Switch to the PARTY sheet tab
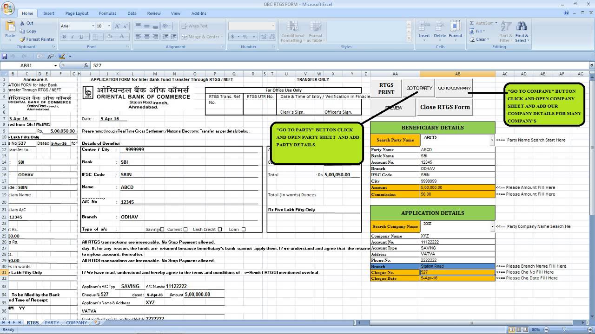This screenshot has height=334, width=595. pos(52,322)
